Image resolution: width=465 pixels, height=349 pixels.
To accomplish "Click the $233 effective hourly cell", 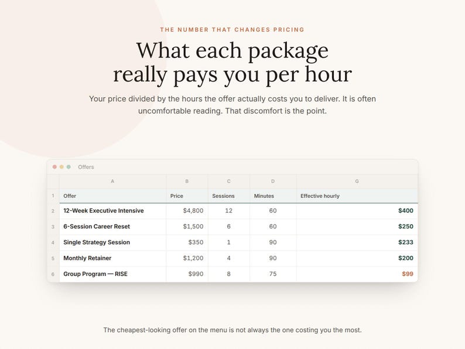I will tap(357, 242).
